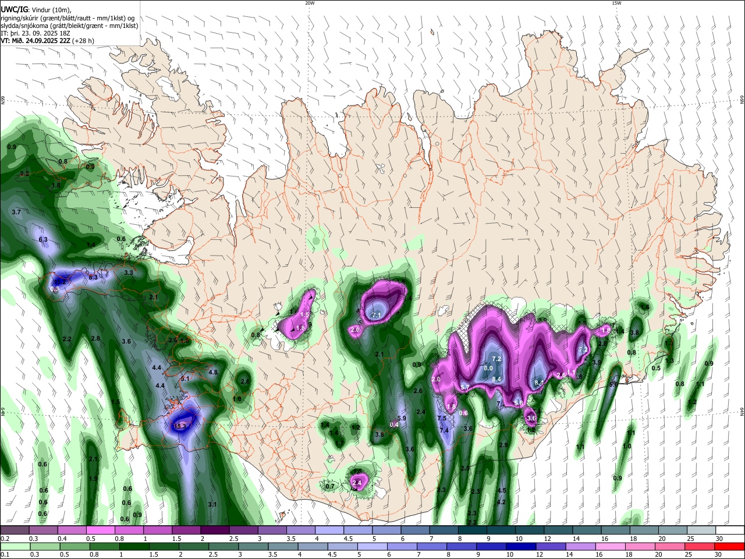Click the '4.8' precipitation value

(x=213, y=372)
